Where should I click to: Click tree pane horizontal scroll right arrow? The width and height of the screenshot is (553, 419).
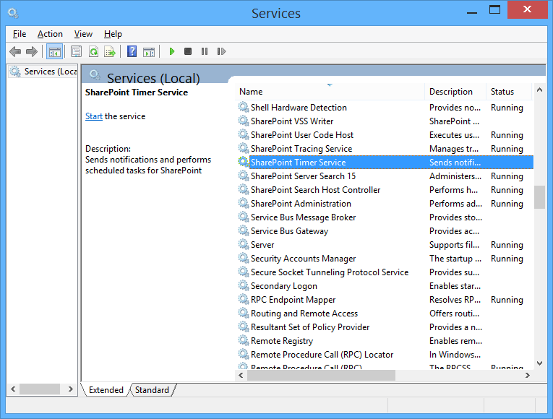coord(71,389)
